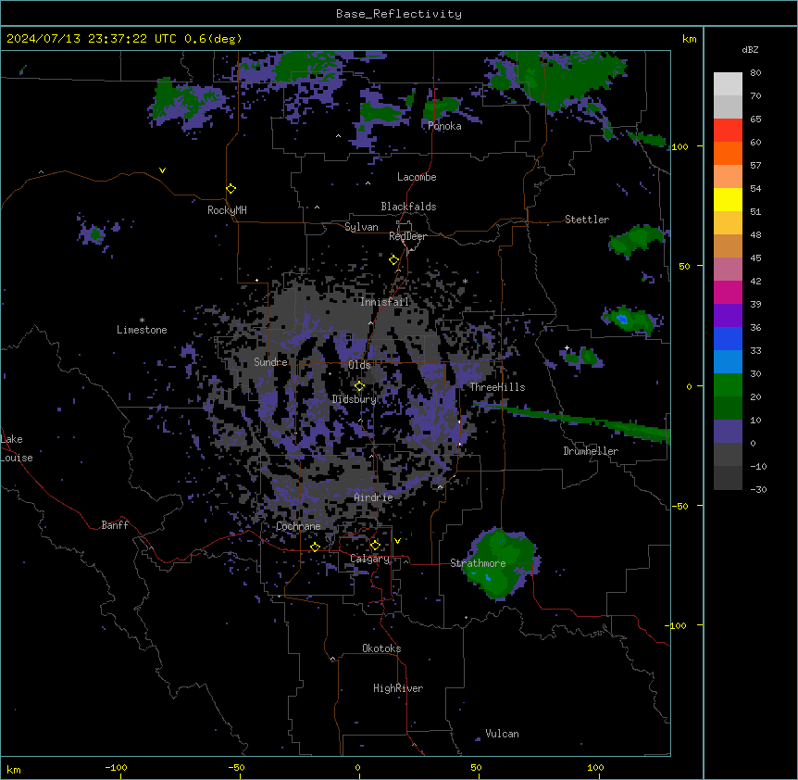Click the Blackfalds town label
The width and height of the screenshot is (798, 780).
[x=408, y=207]
